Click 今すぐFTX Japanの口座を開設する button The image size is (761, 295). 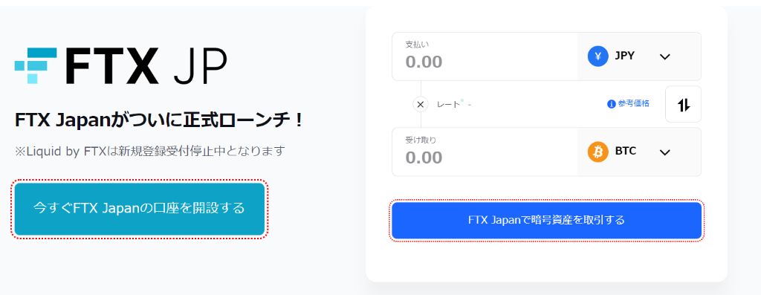point(139,209)
